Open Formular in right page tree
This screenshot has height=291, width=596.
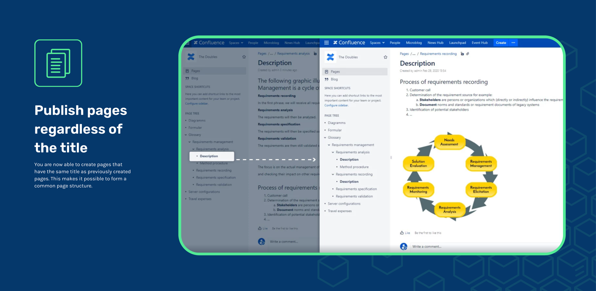(x=335, y=130)
